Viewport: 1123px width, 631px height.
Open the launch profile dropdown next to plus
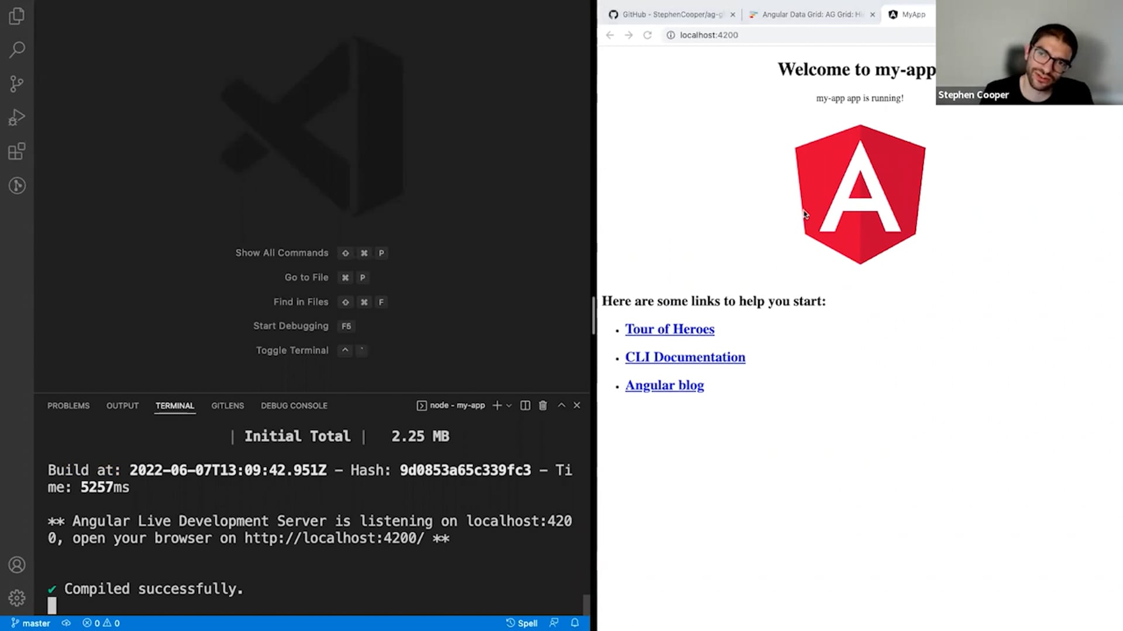coord(509,405)
